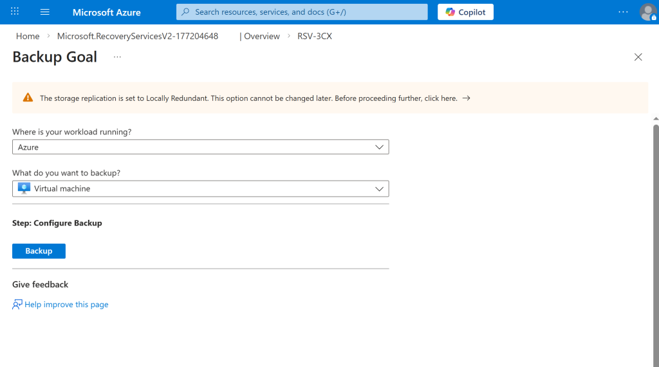Open the top bar ellipsis menu
This screenshot has width=659, height=367.
622,12
